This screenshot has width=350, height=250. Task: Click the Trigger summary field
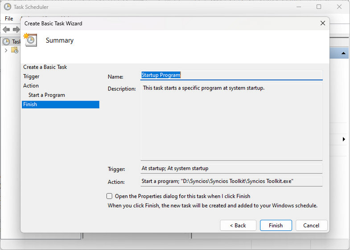click(x=231, y=168)
